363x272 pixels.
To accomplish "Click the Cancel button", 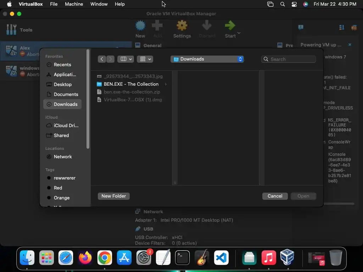I will pos(275,196).
